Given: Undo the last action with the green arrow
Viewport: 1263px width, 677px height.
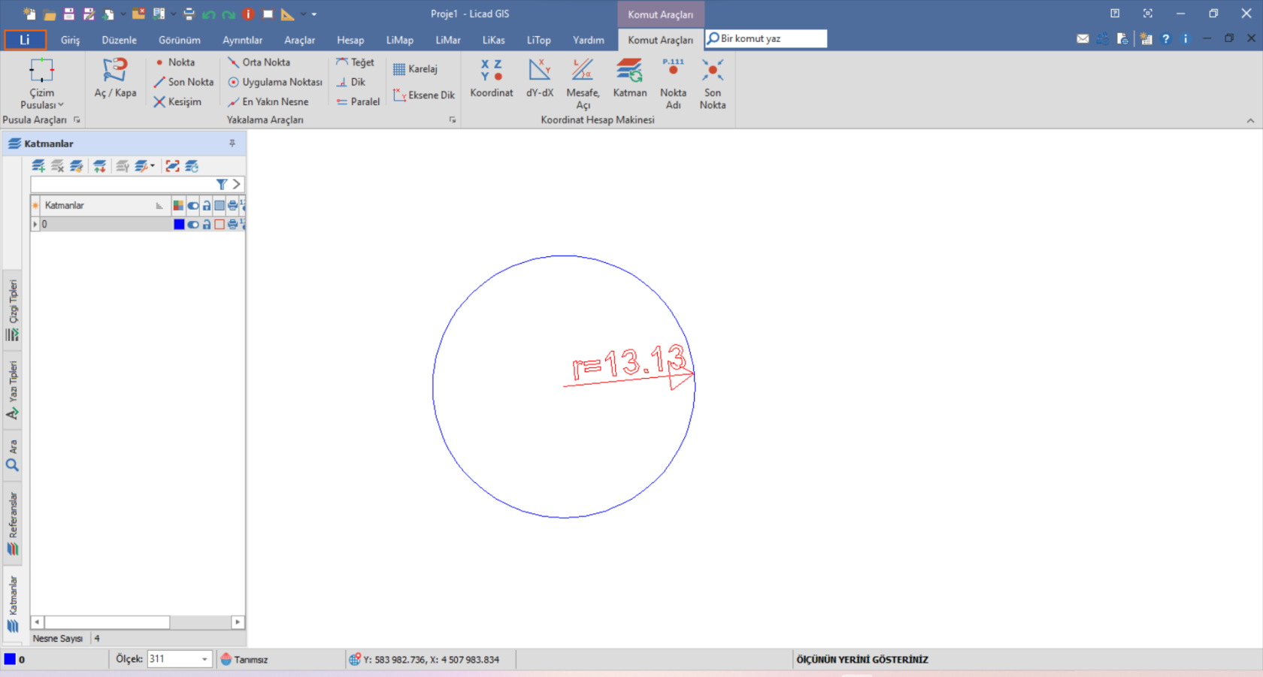Looking at the screenshot, I should pyautogui.click(x=209, y=14).
